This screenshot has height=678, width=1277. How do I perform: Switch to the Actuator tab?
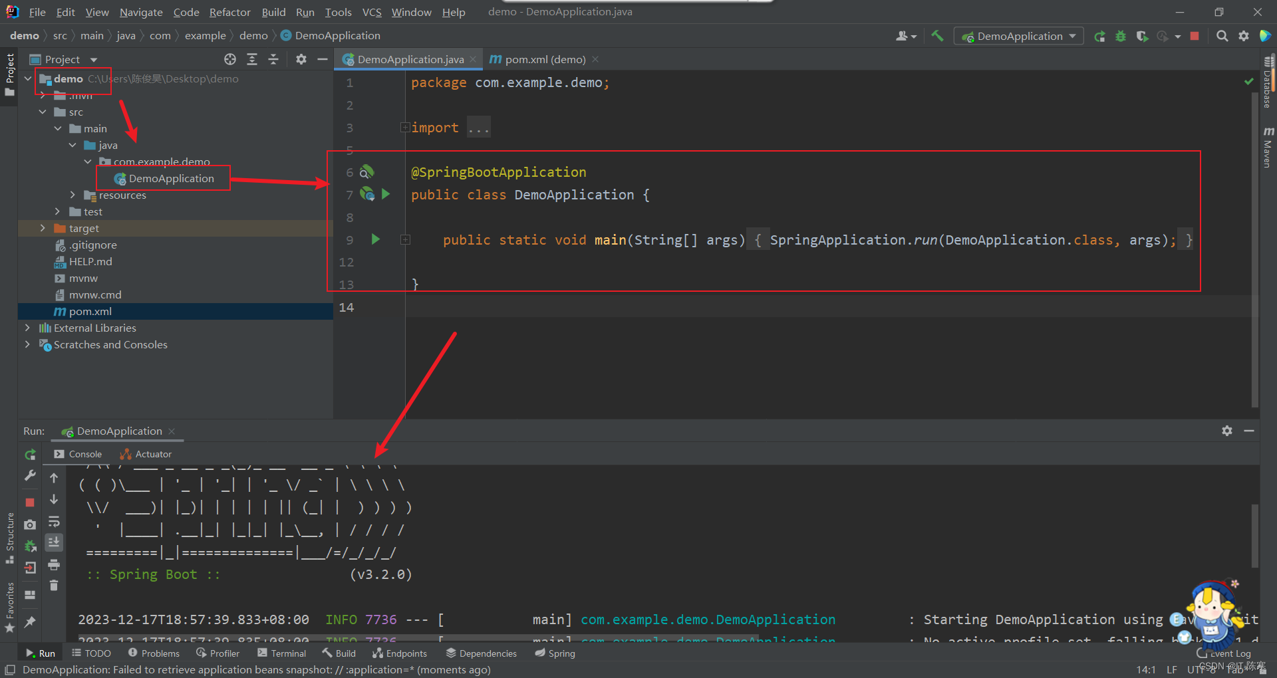pos(146,454)
